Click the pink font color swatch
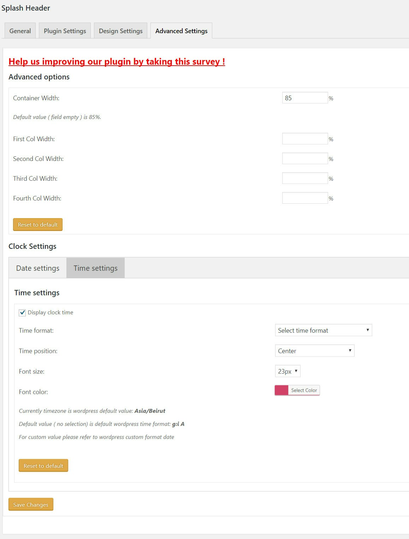 281,390
